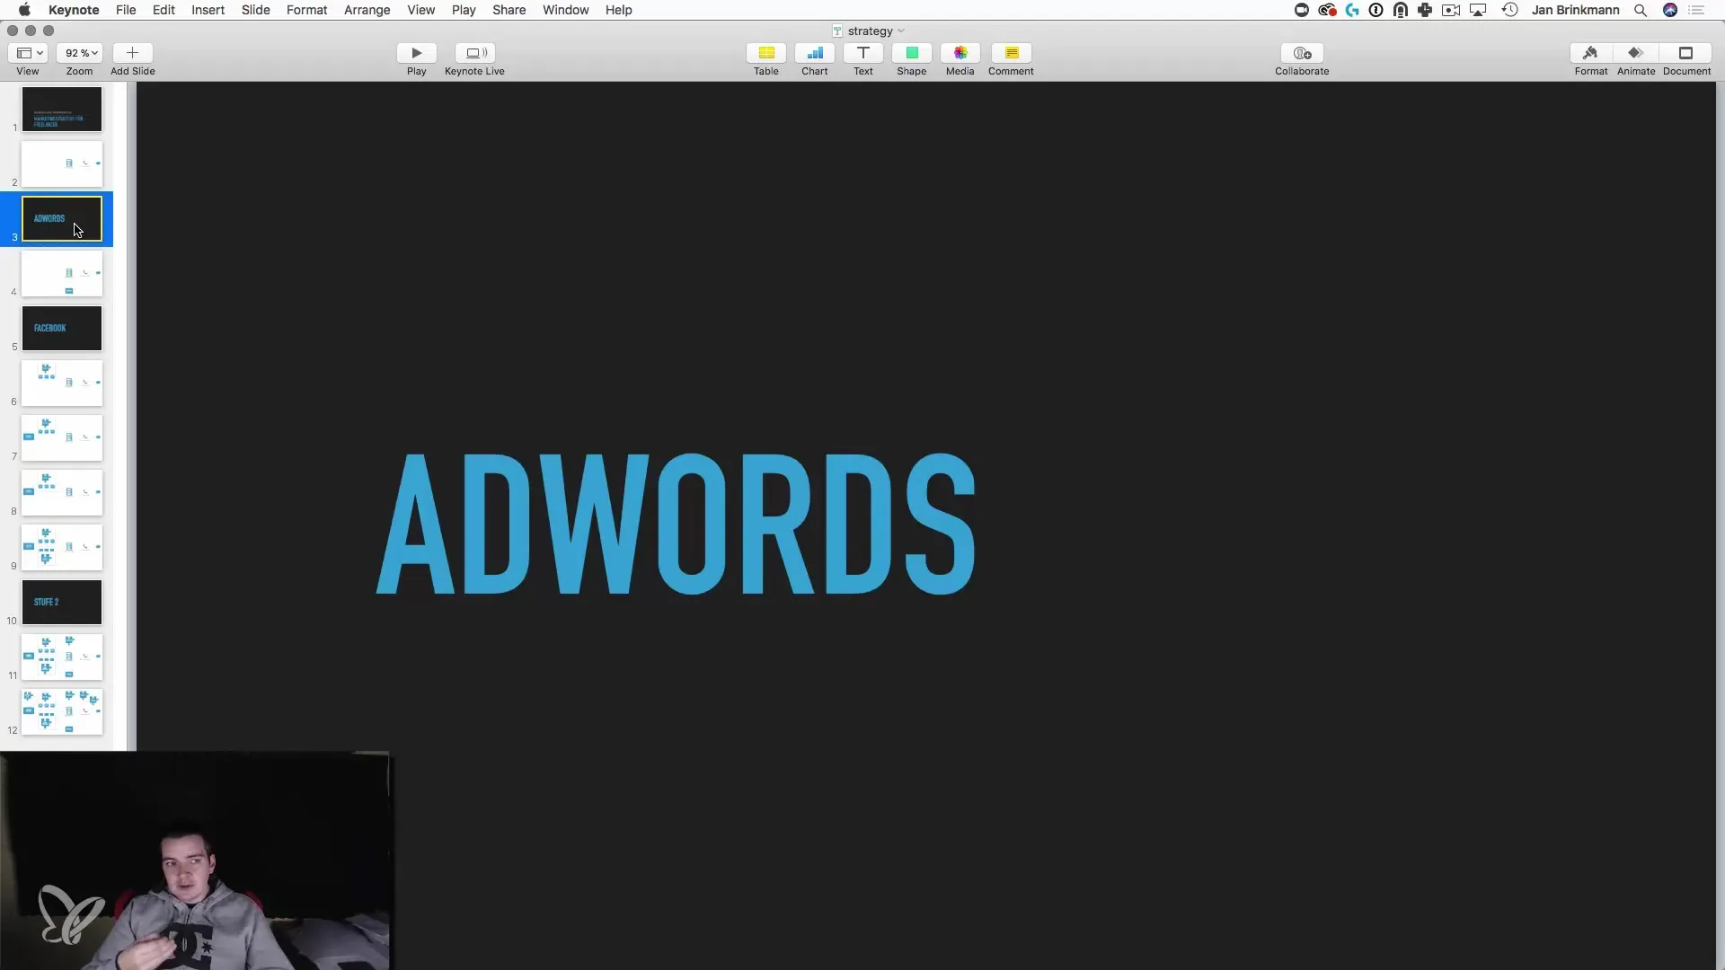Open the View options button

pyautogui.click(x=28, y=53)
